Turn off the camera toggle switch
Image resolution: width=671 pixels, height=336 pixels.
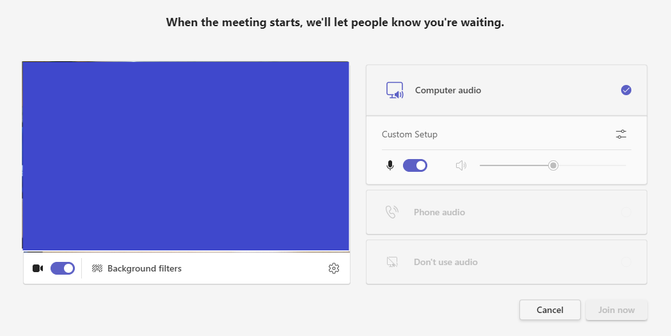(63, 268)
